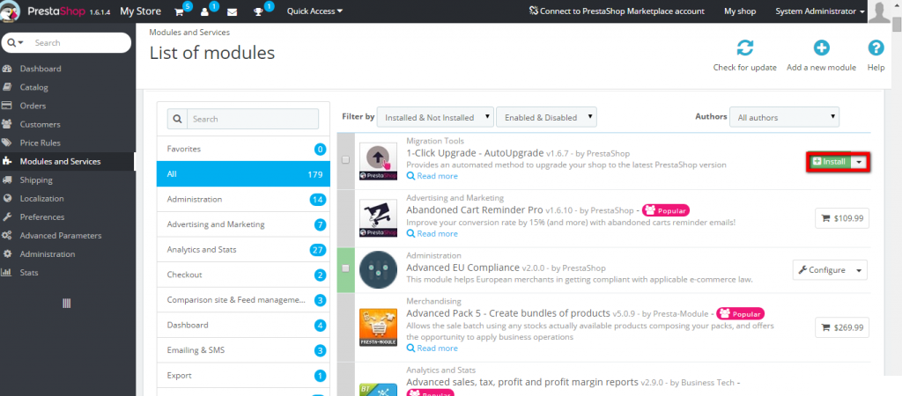Open the Enabled & Disabled filter dropdown
The image size is (902, 396).
tap(546, 117)
